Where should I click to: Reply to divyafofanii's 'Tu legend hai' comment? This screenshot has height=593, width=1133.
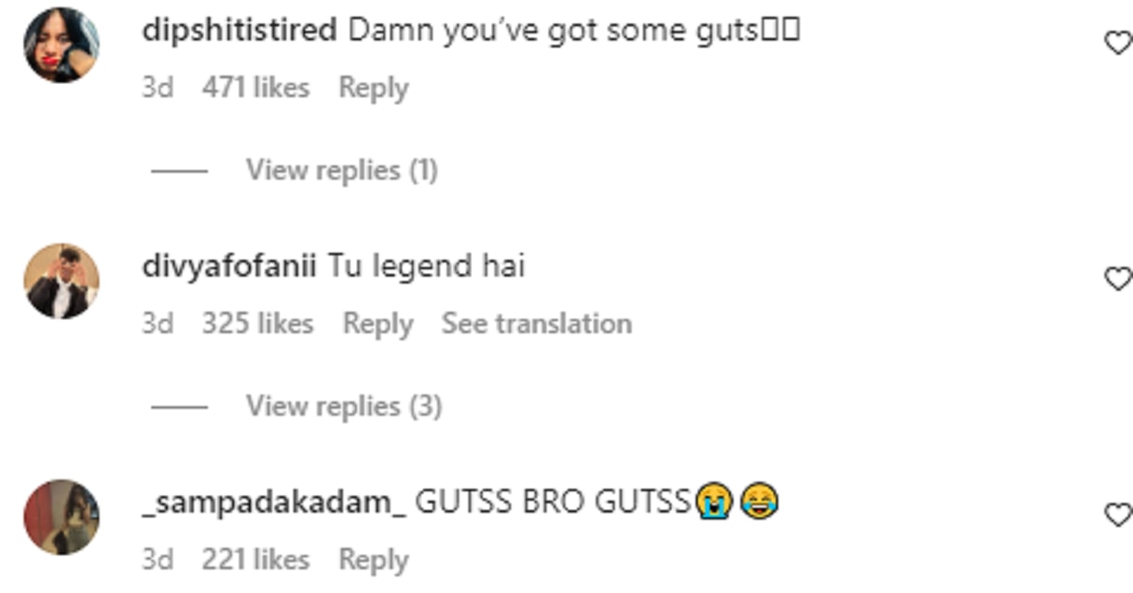378,325
